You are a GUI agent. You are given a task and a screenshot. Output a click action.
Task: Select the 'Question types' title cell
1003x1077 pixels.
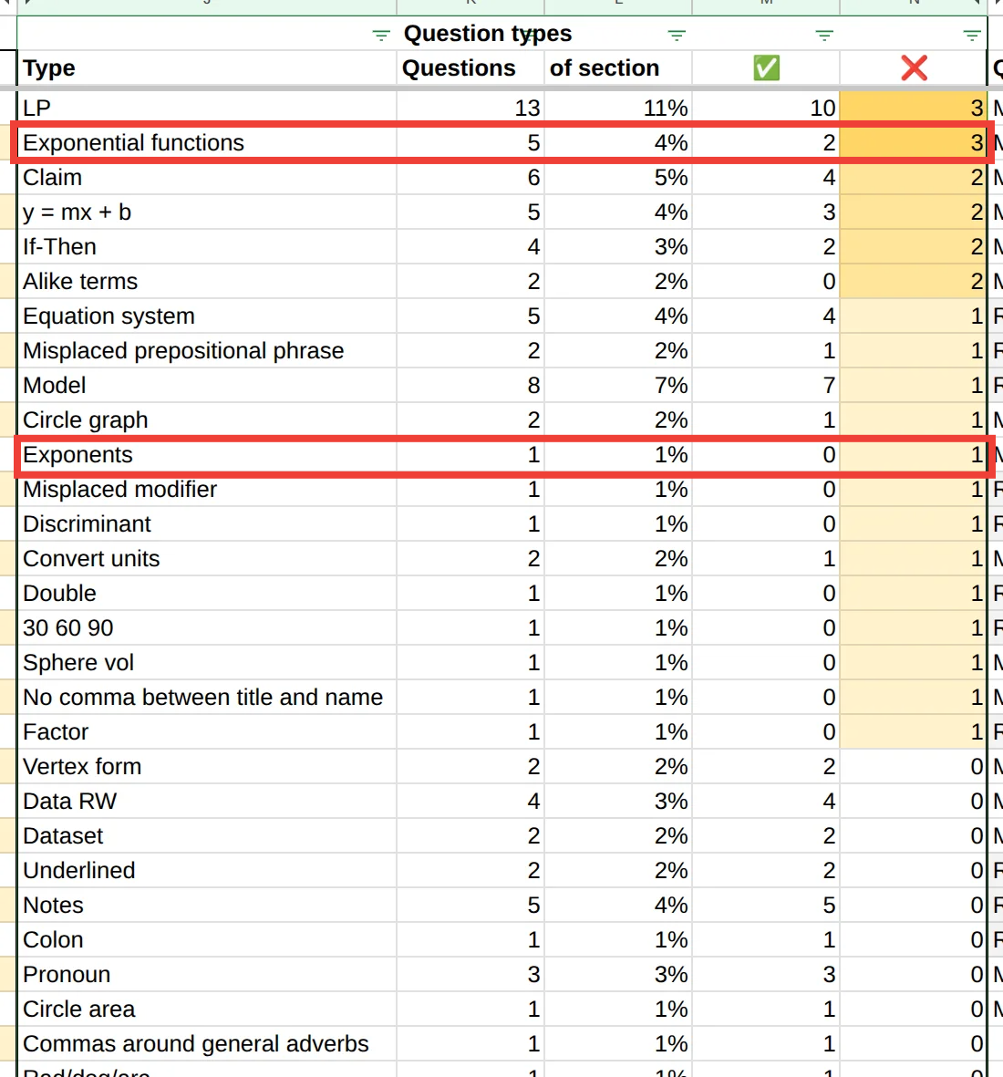(x=488, y=33)
